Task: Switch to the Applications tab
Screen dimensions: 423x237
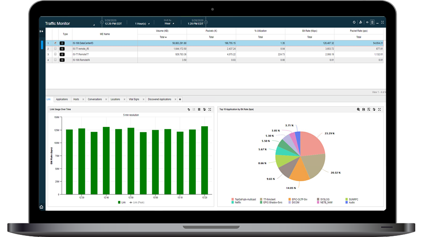Action: point(62,99)
